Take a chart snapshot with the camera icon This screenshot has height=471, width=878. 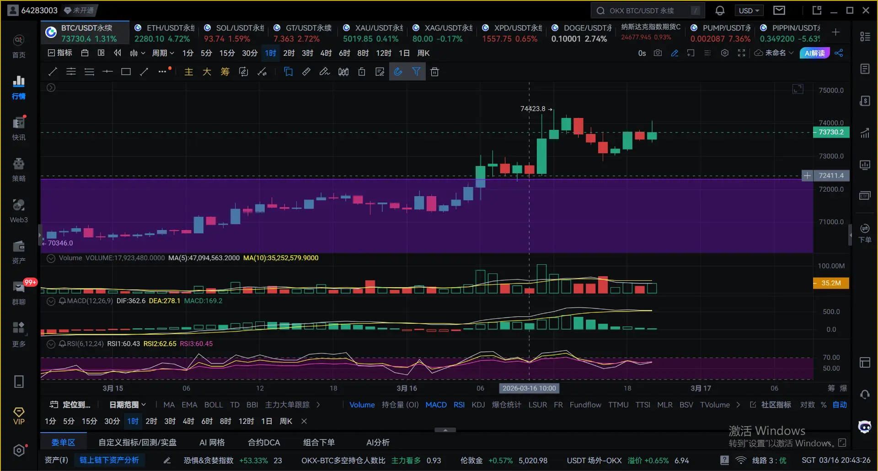click(x=658, y=53)
